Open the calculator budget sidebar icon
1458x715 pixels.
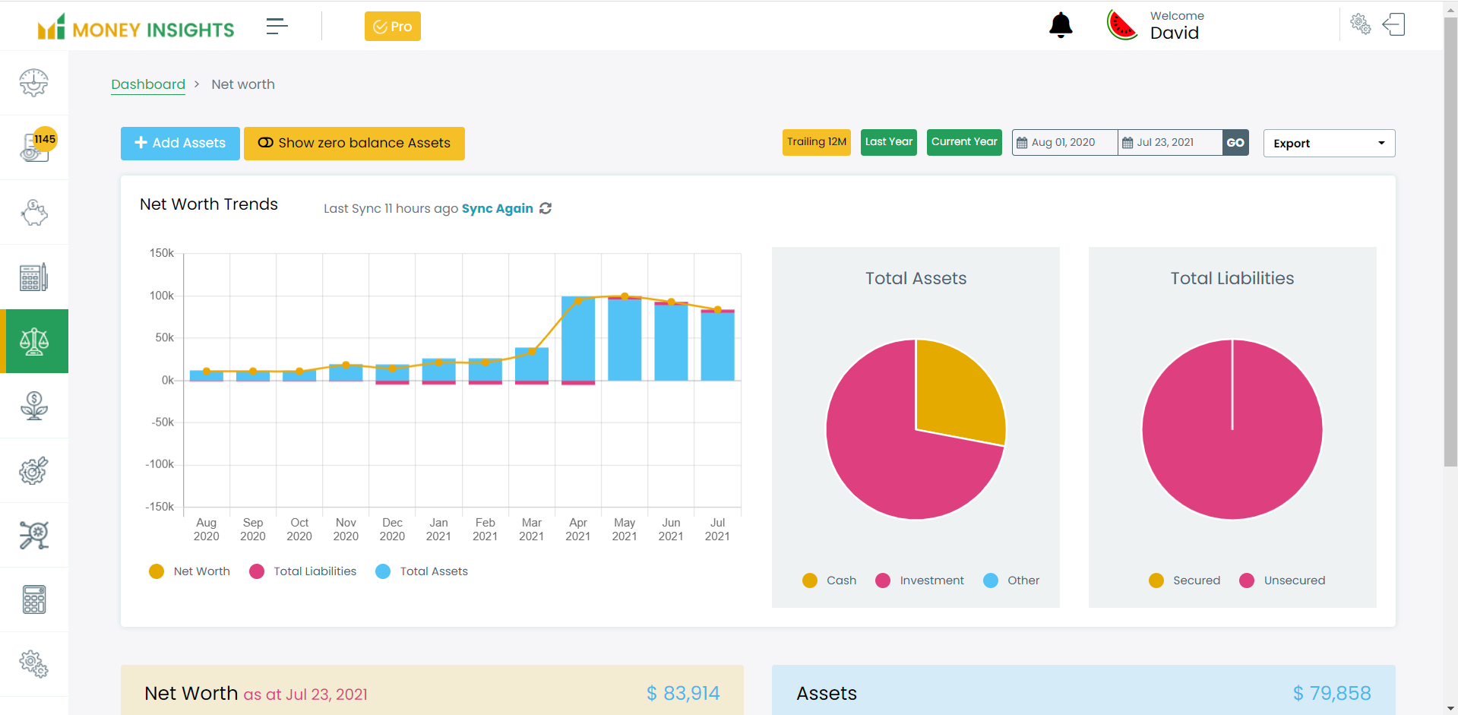(34, 277)
